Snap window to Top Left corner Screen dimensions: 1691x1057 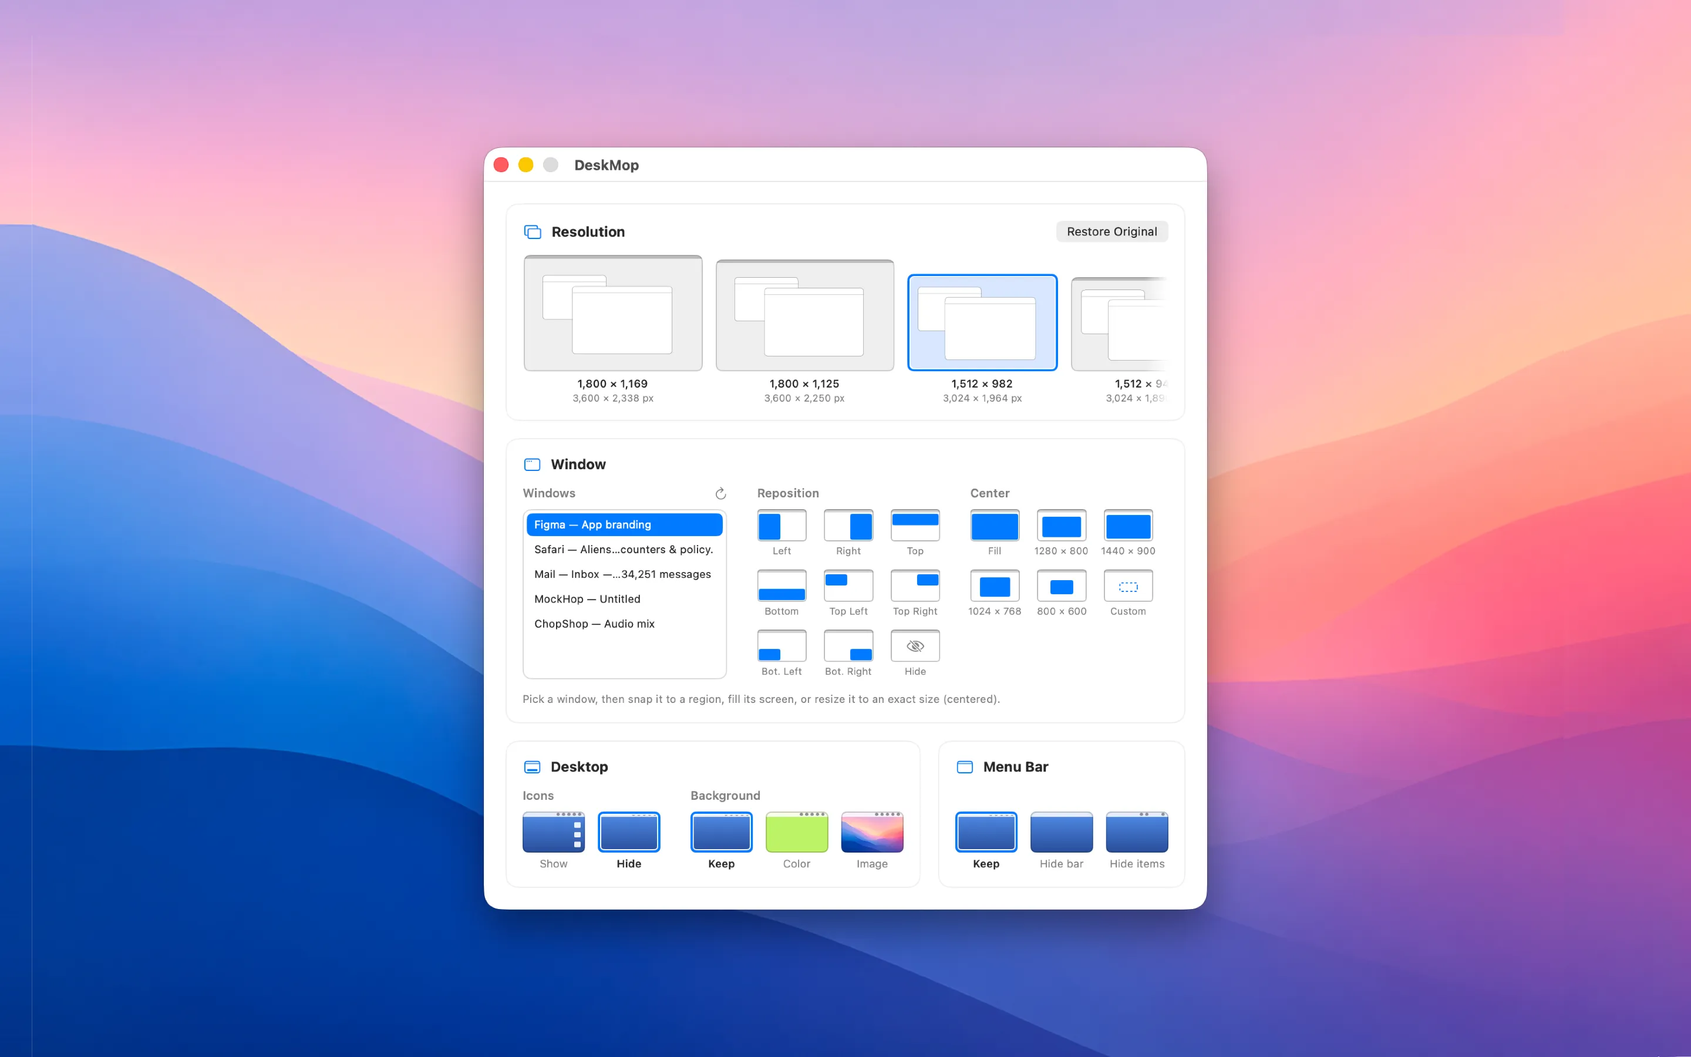[848, 586]
